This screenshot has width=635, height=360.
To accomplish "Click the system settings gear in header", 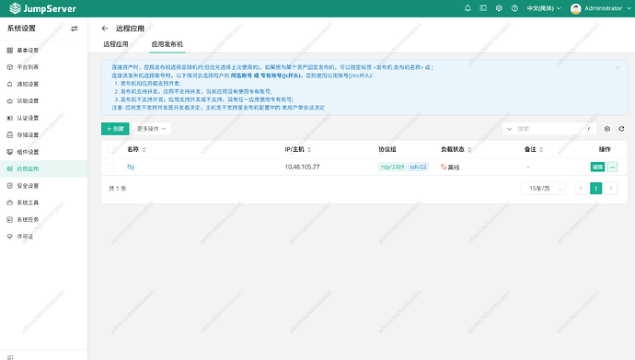I will (x=499, y=8).
